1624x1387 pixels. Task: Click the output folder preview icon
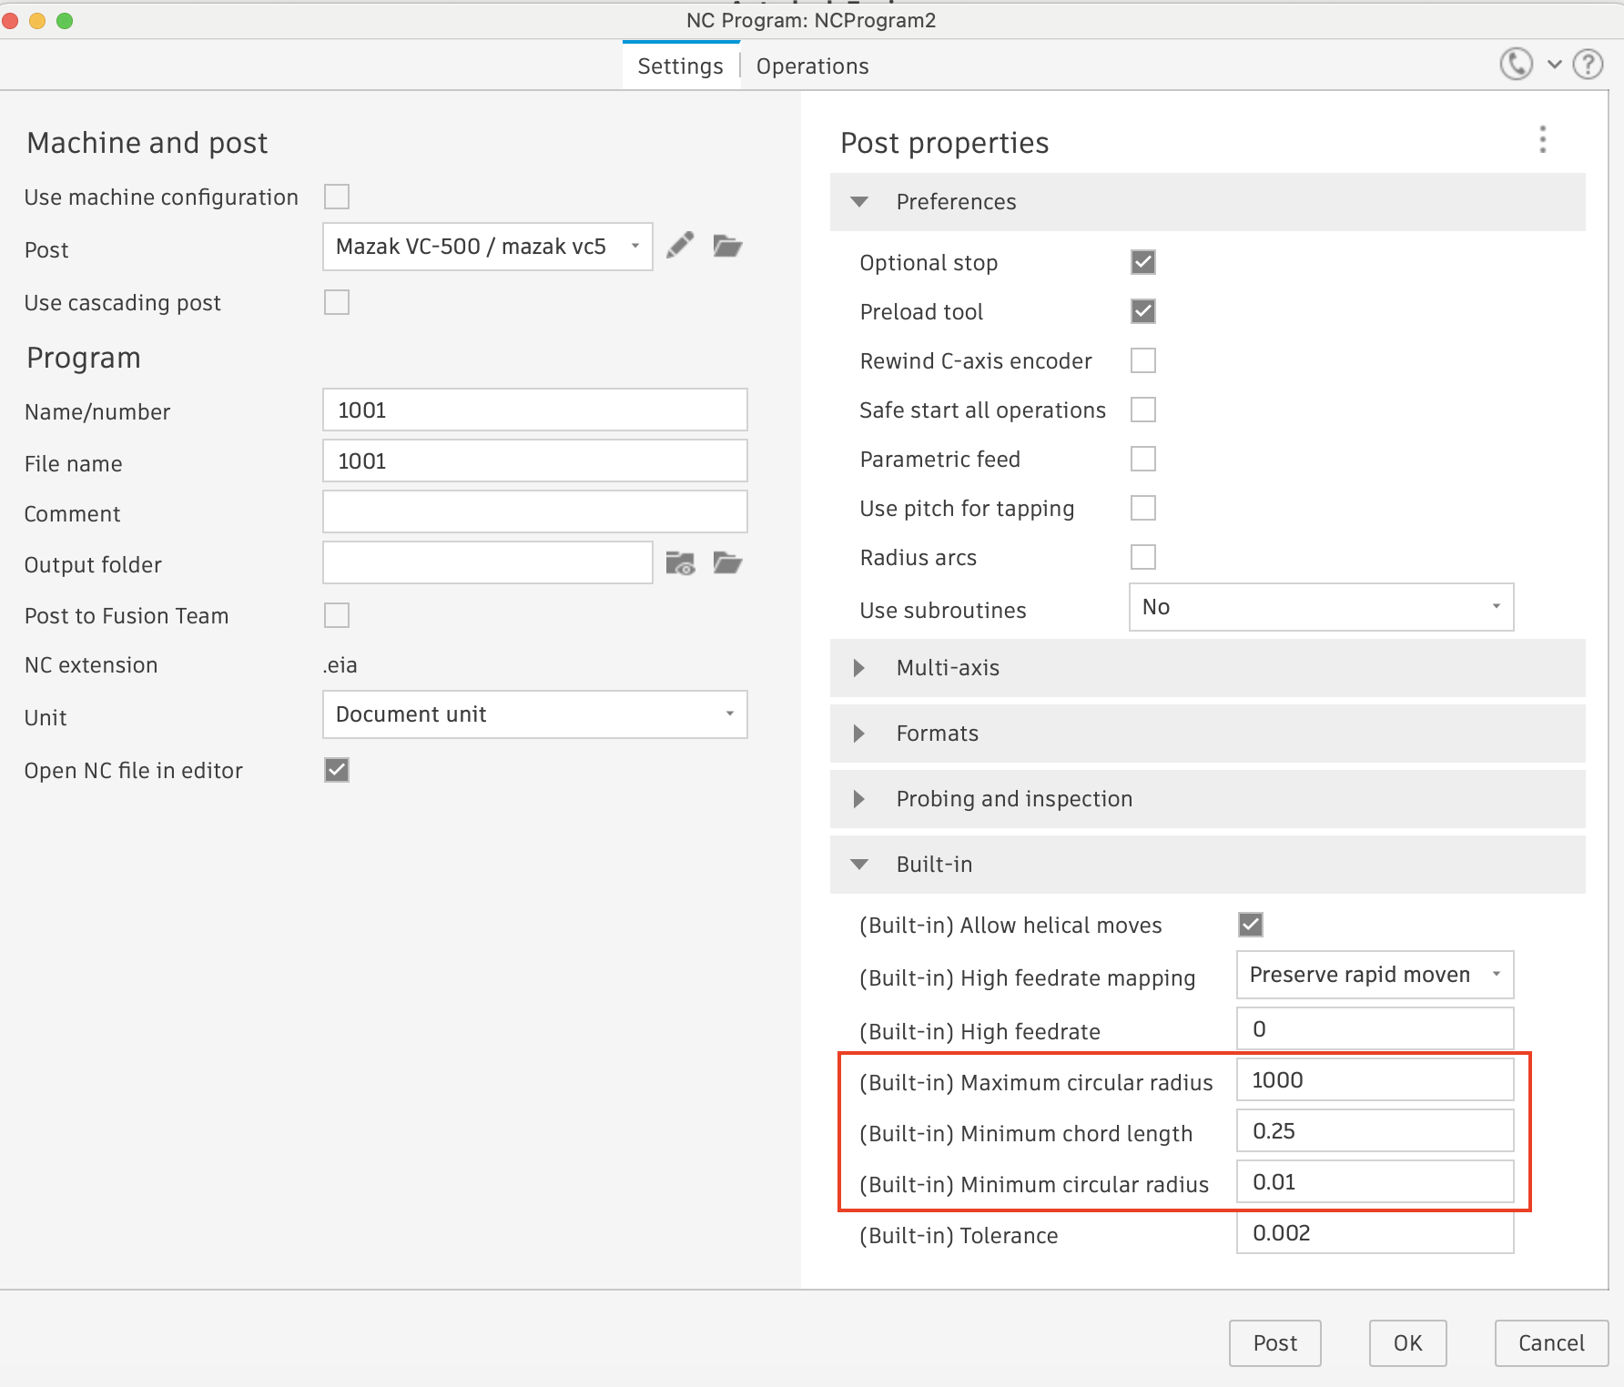coord(681,563)
